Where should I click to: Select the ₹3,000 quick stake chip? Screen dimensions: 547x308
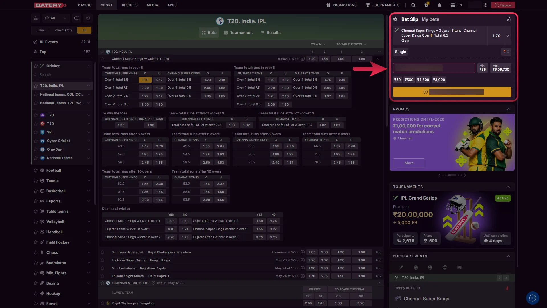point(439,80)
